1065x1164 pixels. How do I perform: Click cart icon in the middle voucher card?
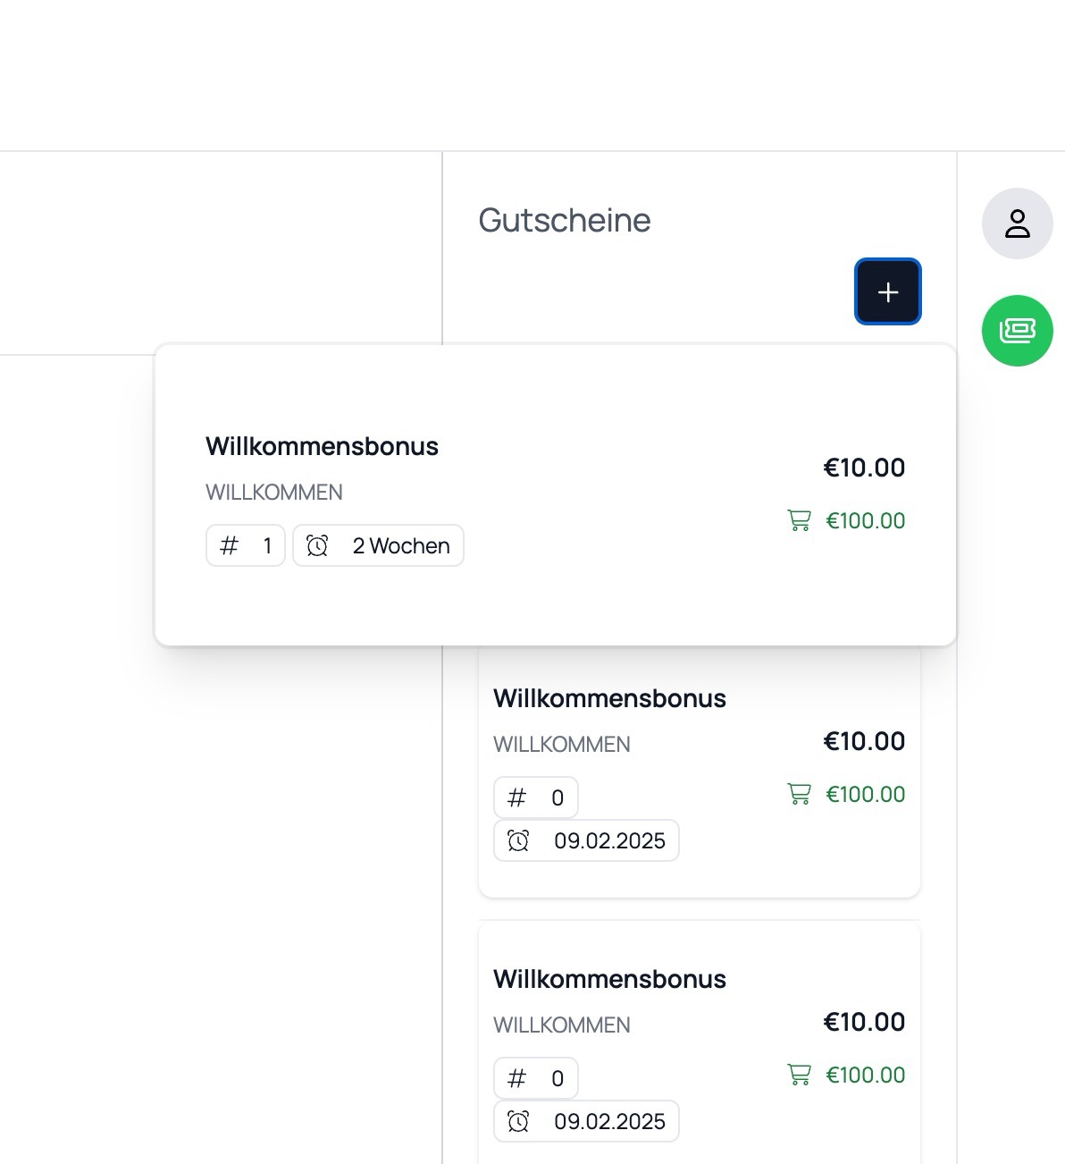(x=799, y=794)
